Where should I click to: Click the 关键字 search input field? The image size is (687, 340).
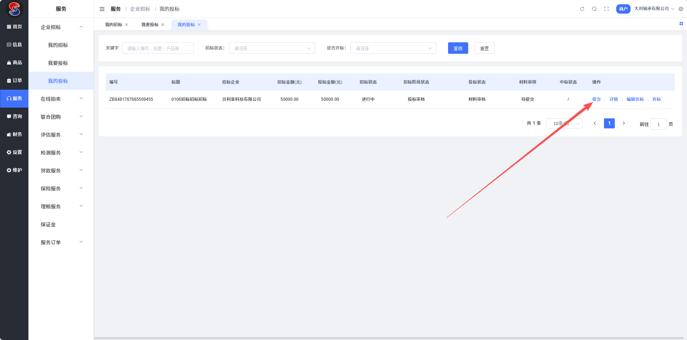157,48
